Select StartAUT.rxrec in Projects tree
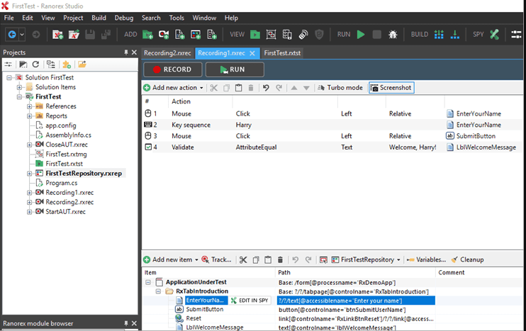Viewport: 526px width, 331px height. click(x=65, y=212)
